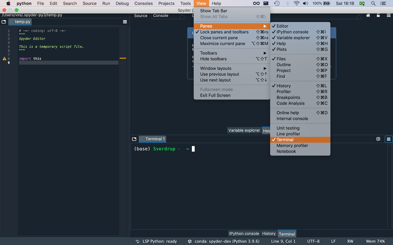Open the editor options hamburger menu
This screenshot has height=245, width=393.
[x=125, y=21]
